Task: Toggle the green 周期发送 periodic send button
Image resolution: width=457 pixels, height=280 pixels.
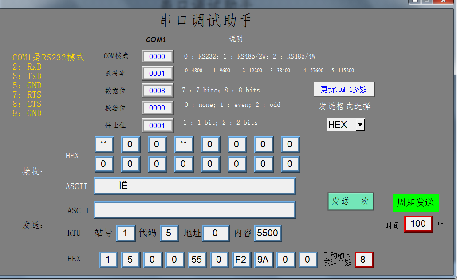Action: tap(415, 203)
